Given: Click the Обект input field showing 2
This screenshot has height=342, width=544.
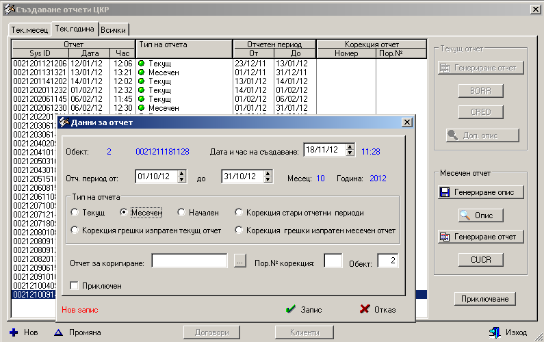Looking at the screenshot, I should pyautogui.click(x=388, y=261).
